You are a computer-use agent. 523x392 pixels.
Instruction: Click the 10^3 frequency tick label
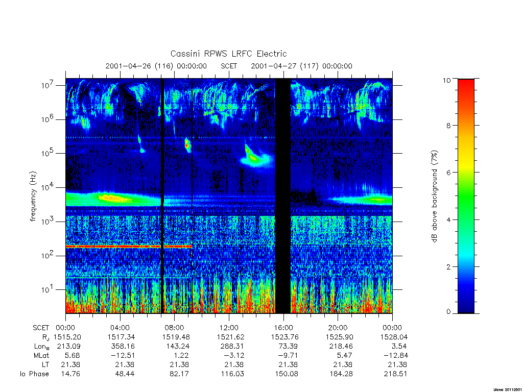49,220
